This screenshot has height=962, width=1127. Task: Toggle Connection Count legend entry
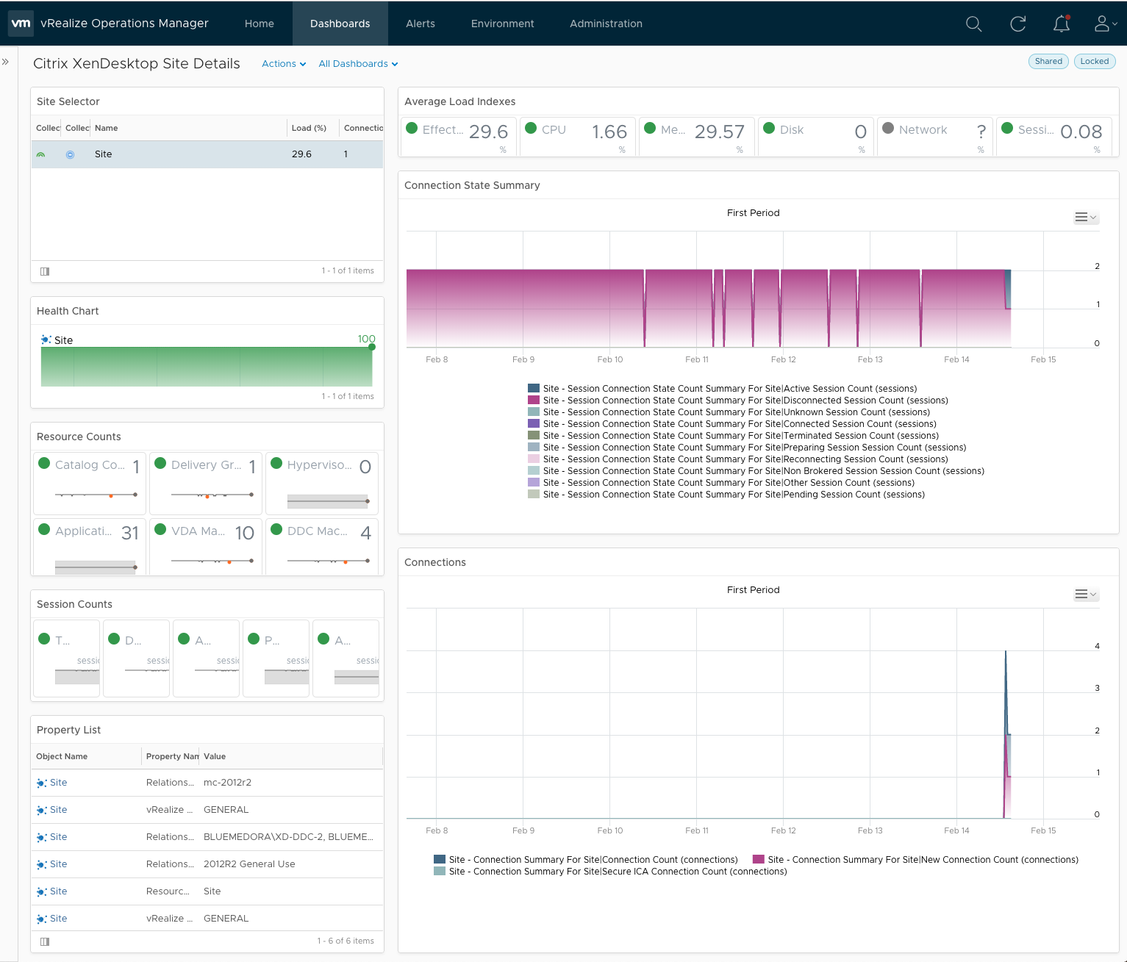pyautogui.click(x=586, y=860)
